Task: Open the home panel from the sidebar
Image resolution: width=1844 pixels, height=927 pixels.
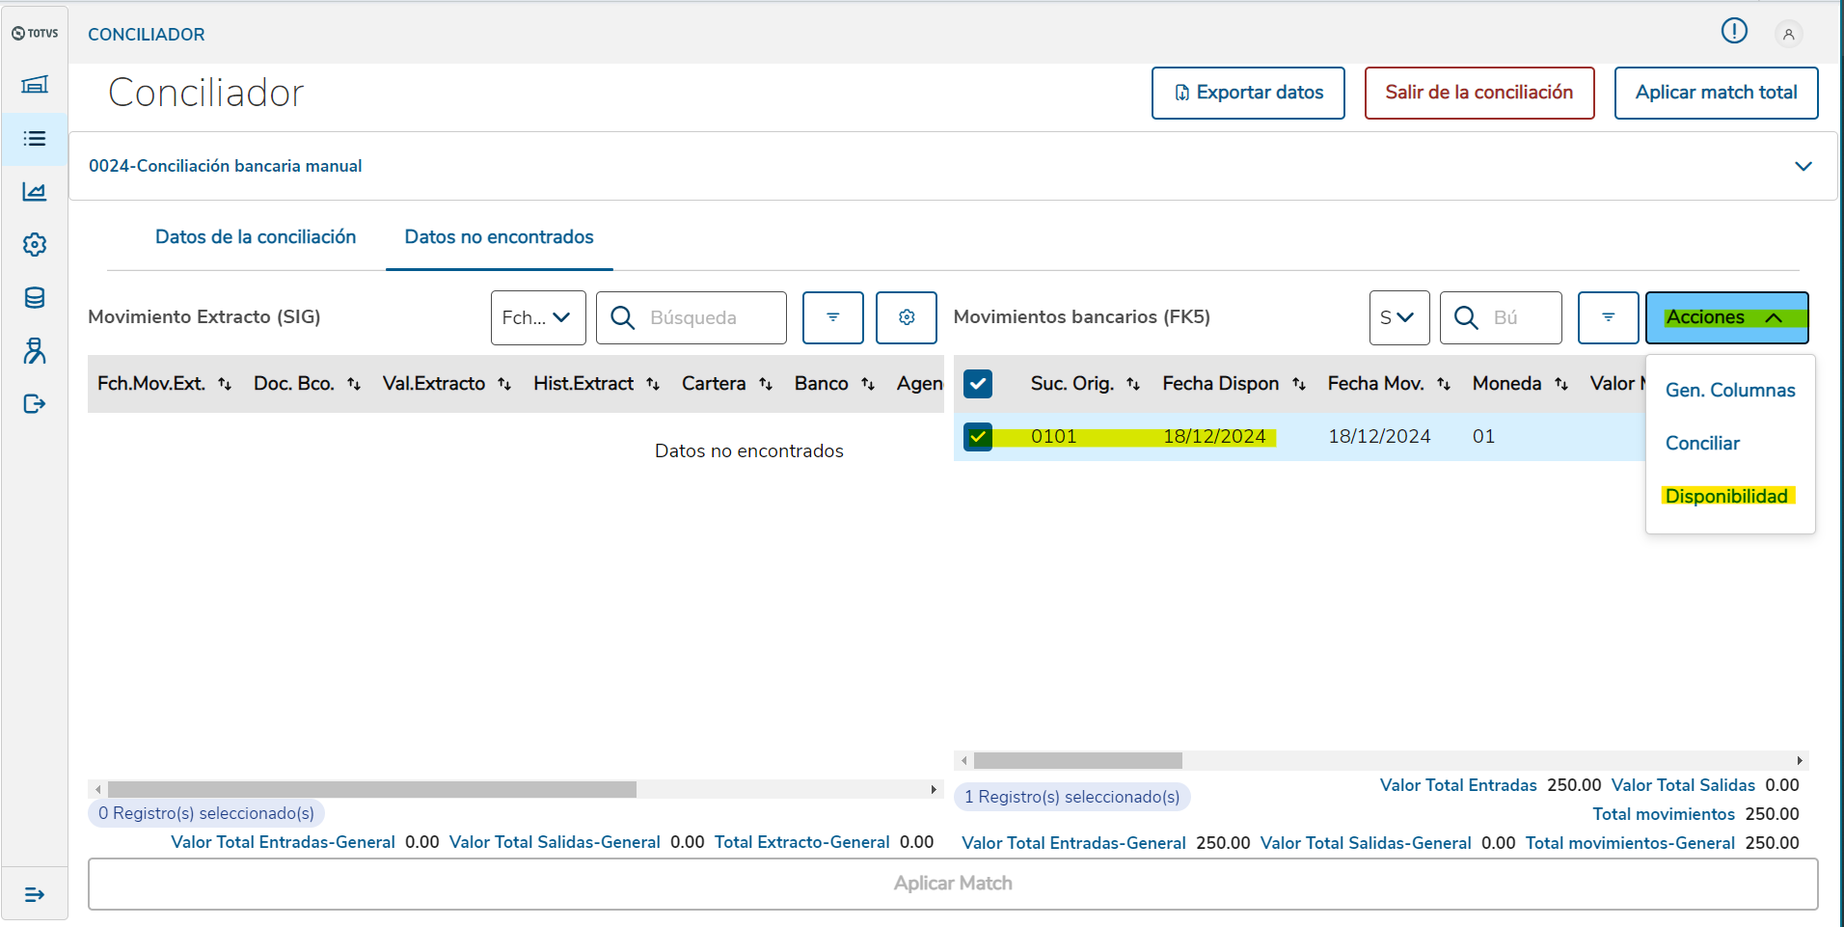Action: (35, 85)
